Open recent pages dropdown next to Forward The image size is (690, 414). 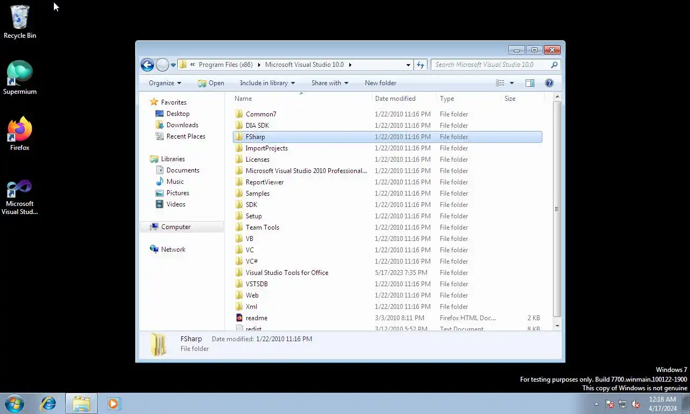tap(173, 65)
